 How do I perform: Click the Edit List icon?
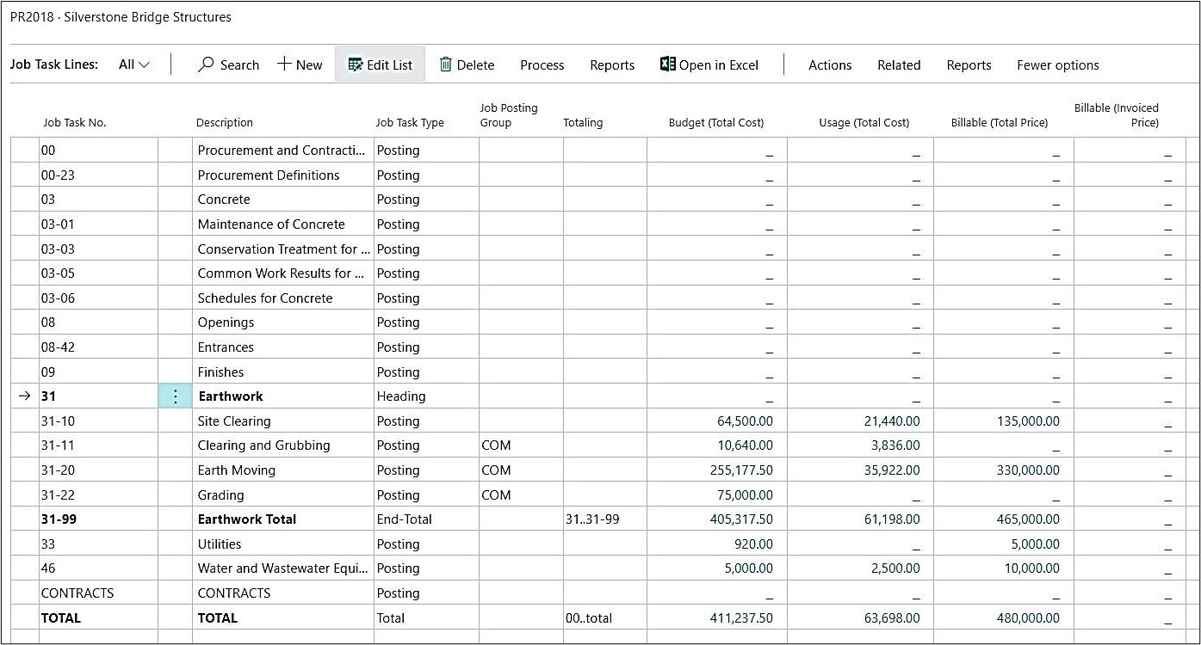tap(355, 64)
